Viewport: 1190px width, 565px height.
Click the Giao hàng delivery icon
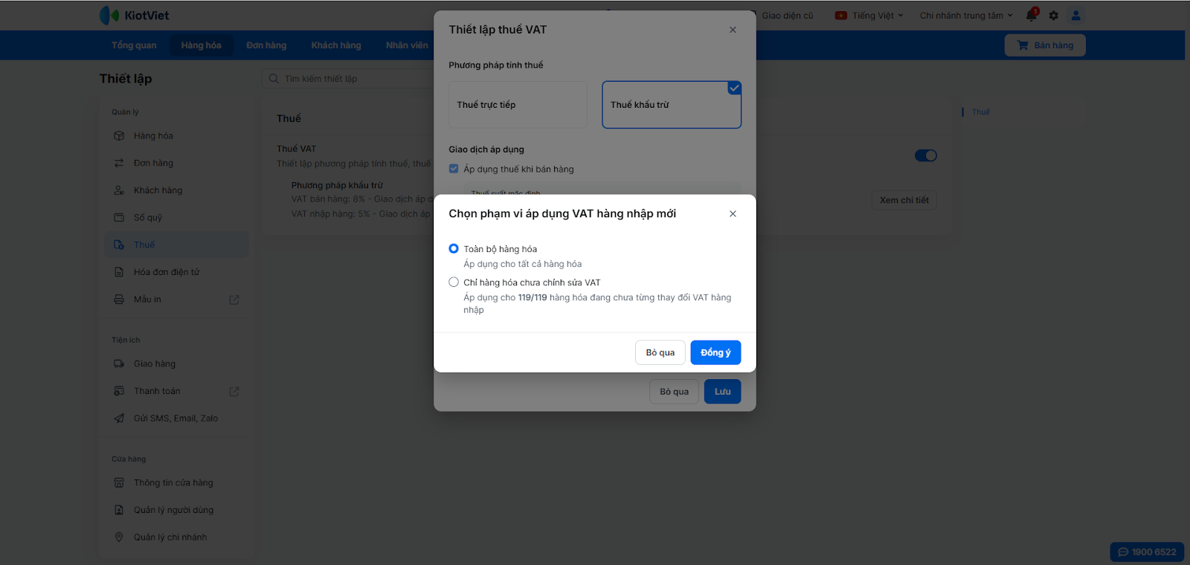(x=119, y=364)
